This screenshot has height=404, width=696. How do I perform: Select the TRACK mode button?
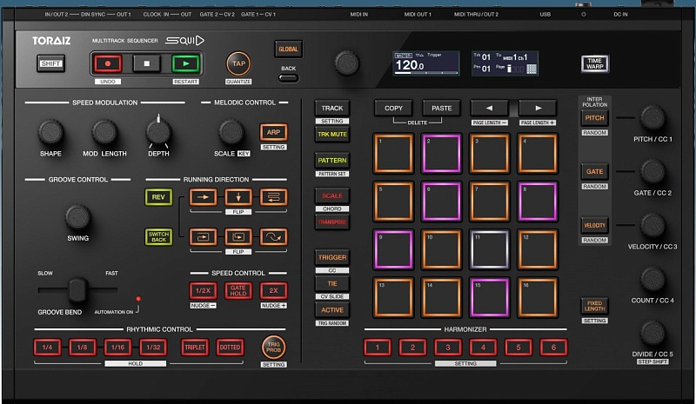[331, 109]
